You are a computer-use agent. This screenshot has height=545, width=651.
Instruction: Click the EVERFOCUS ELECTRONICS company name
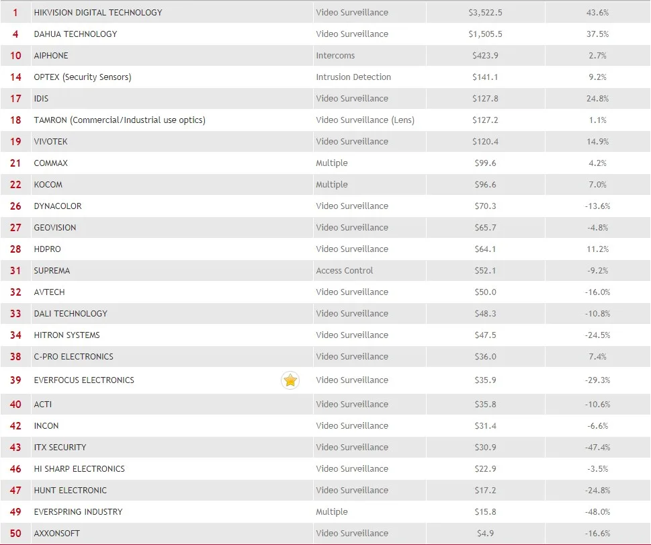pyautogui.click(x=84, y=380)
